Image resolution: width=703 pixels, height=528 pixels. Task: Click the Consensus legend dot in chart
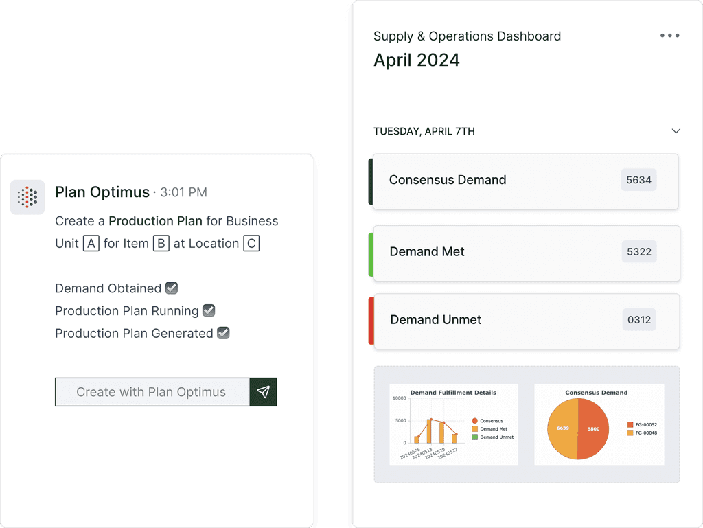pyautogui.click(x=475, y=421)
